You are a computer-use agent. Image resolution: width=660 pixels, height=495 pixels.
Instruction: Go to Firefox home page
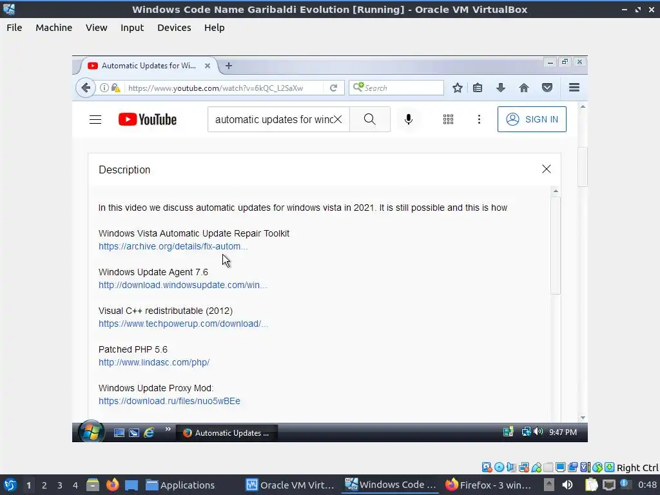tap(523, 88)
